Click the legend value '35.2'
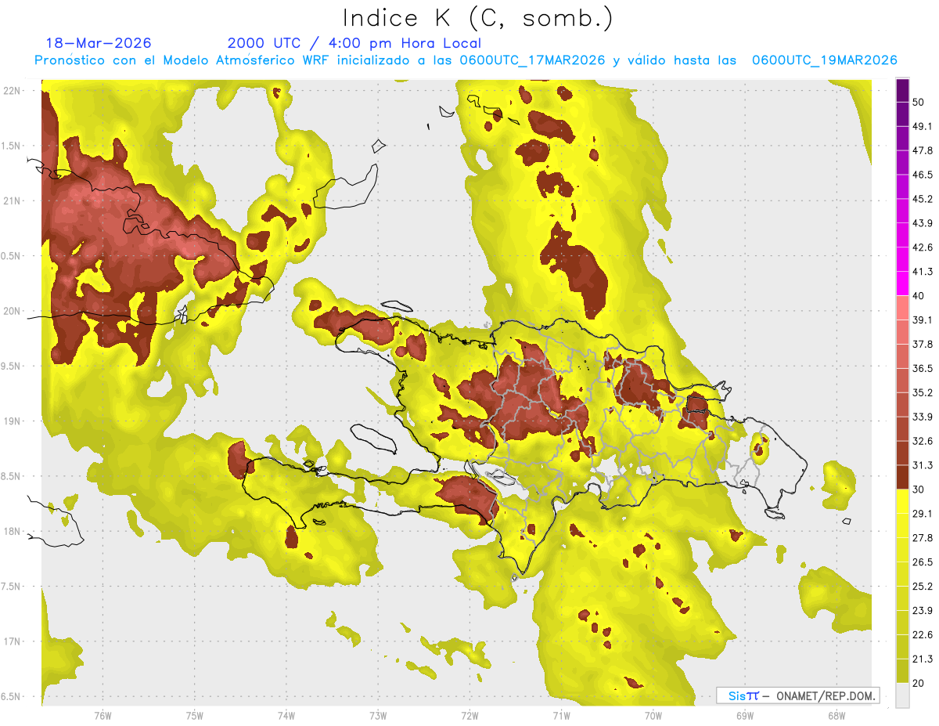The image size is (939, 726). coord(923,392)
